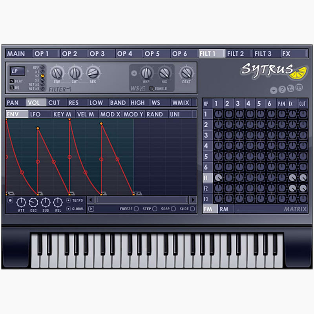Screen dimensions: 314x314
Task: Click the question mark help icon
Action: 282,89
